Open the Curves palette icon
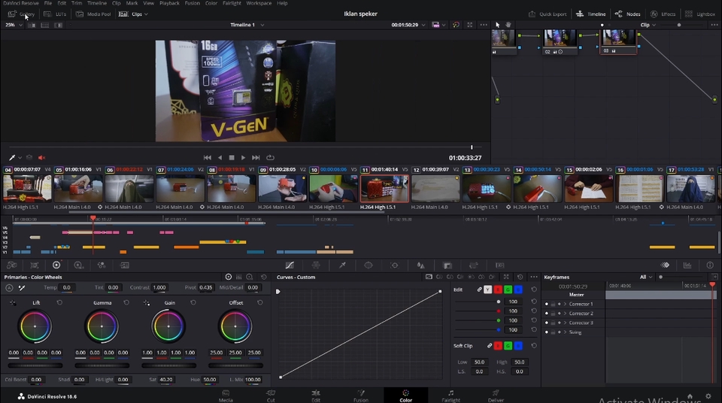Image resolution: width=722 pixels, height=403 pixels. click(289, 265)
